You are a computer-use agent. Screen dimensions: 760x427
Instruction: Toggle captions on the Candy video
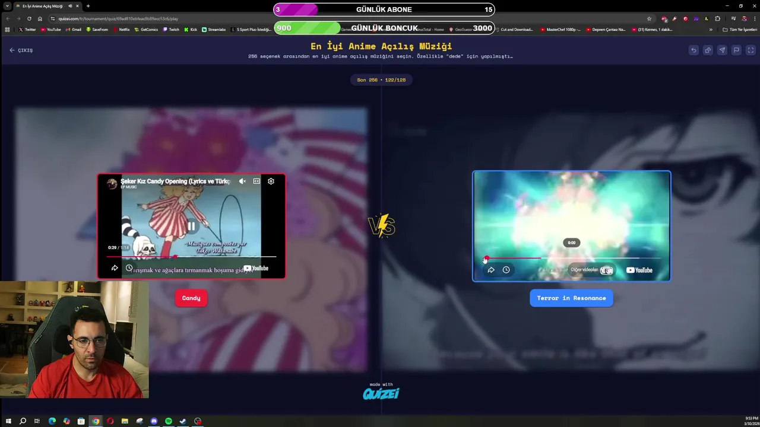[256, 181]
